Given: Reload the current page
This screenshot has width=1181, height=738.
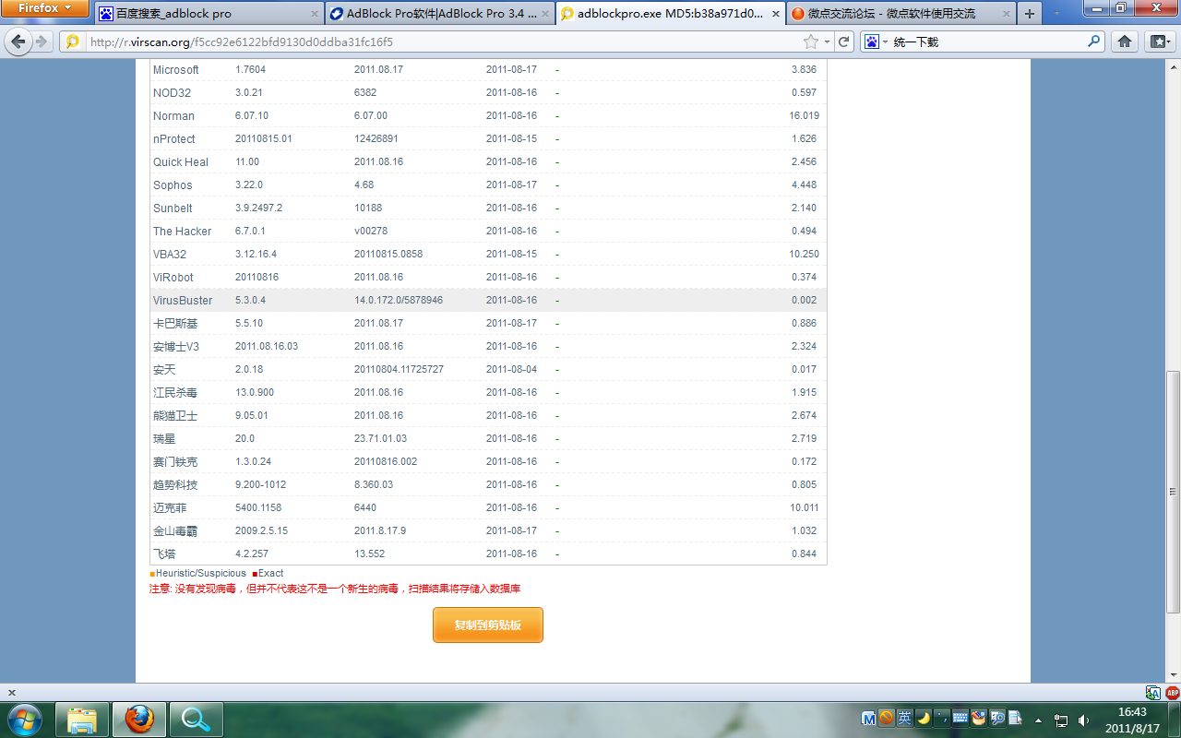Looking at the screenshot, I should pos(843,42).
